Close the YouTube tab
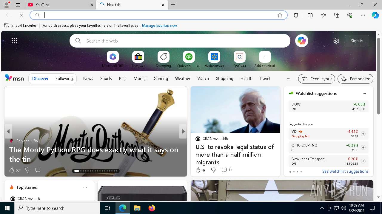Viewport: 382px width, 214px height. click(x=92, y=5)
